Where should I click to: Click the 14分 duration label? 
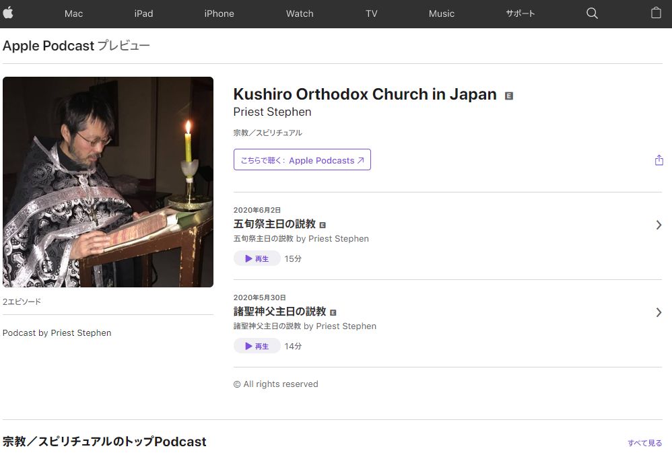pos(293,346)
